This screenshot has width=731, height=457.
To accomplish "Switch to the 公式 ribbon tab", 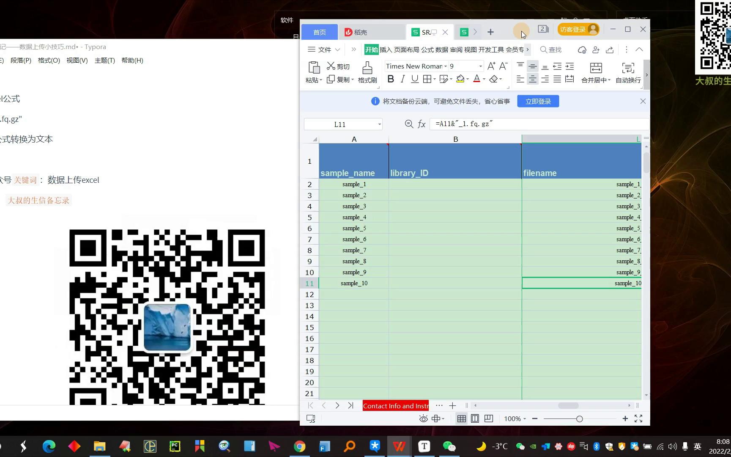I will click(427, 50).
